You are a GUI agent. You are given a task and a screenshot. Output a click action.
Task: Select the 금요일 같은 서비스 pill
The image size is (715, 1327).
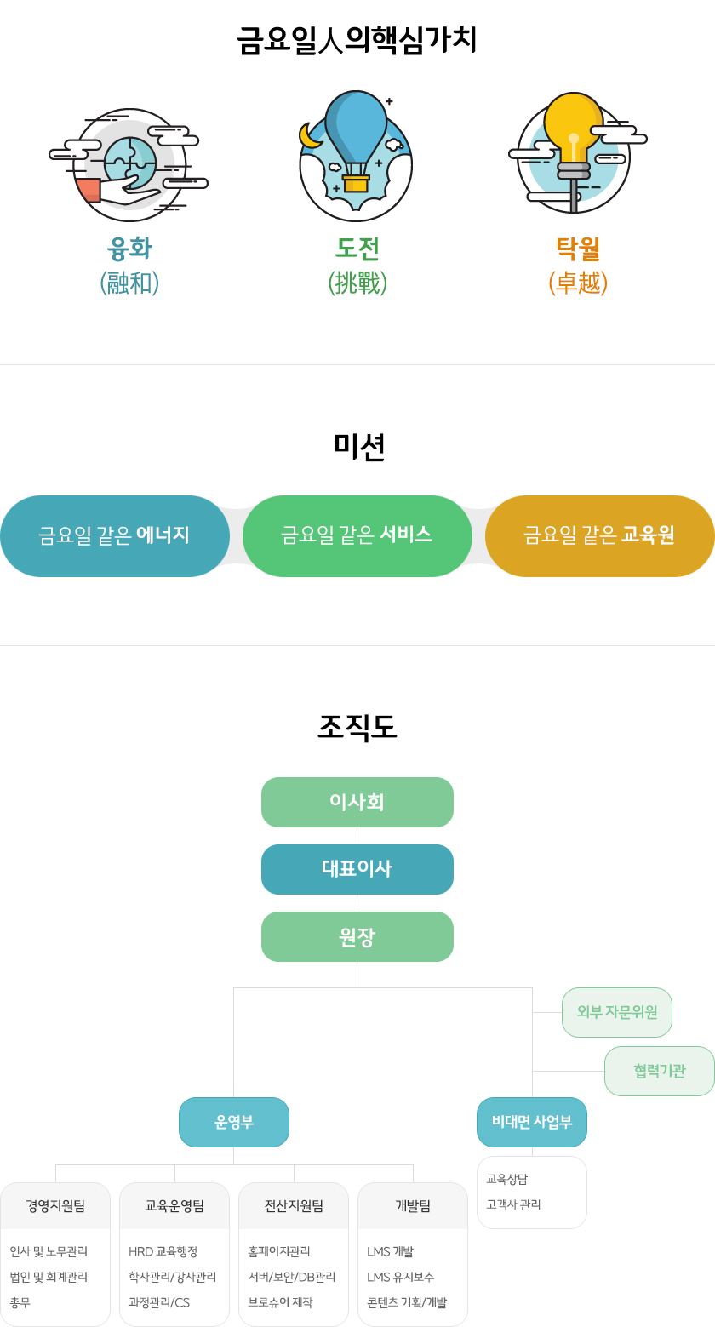[x=357, y=535]
